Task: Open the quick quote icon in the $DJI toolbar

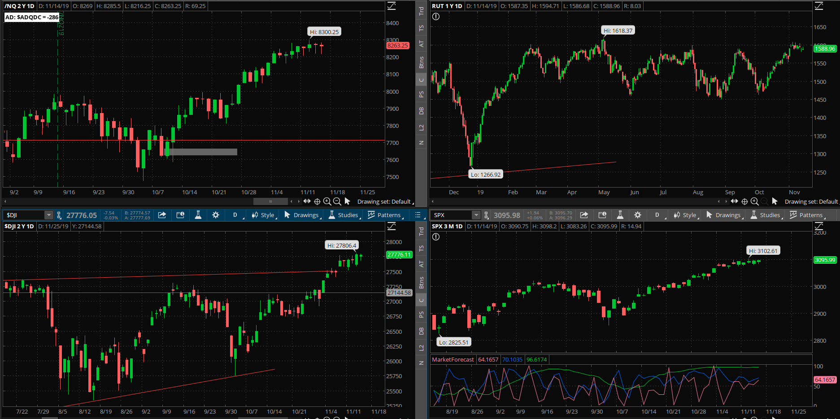Action: (180, 215)
